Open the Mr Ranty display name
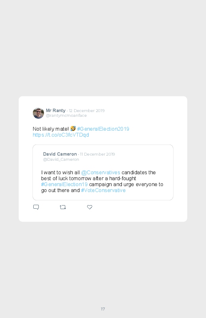 pyautogui.click(x=55, y=110)
